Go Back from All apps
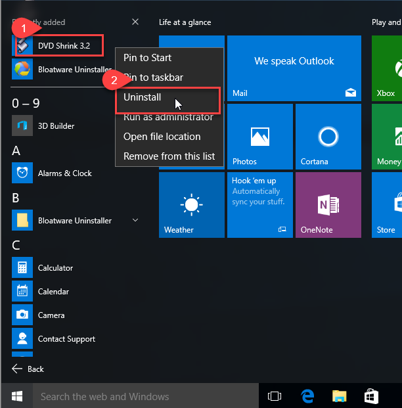The height and width of the screenshot is (408, 402). [28, 369]
